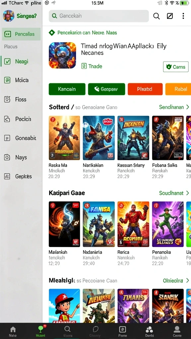This screenshot has height=339, width=191.
Task: Expand the Olnieoira section arrow
Action: pos(188,281)
